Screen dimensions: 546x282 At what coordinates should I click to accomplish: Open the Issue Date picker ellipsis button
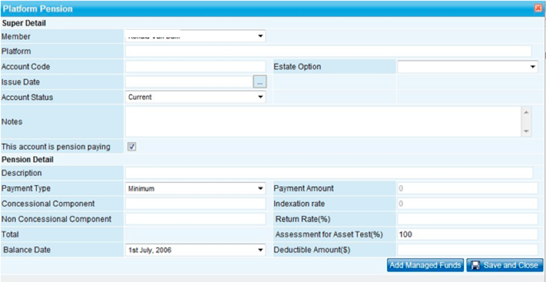[260, 82]
